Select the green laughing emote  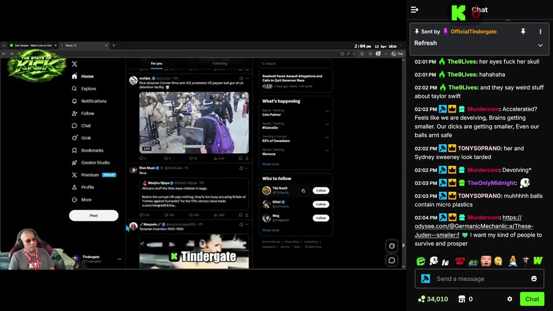[421, 261]
